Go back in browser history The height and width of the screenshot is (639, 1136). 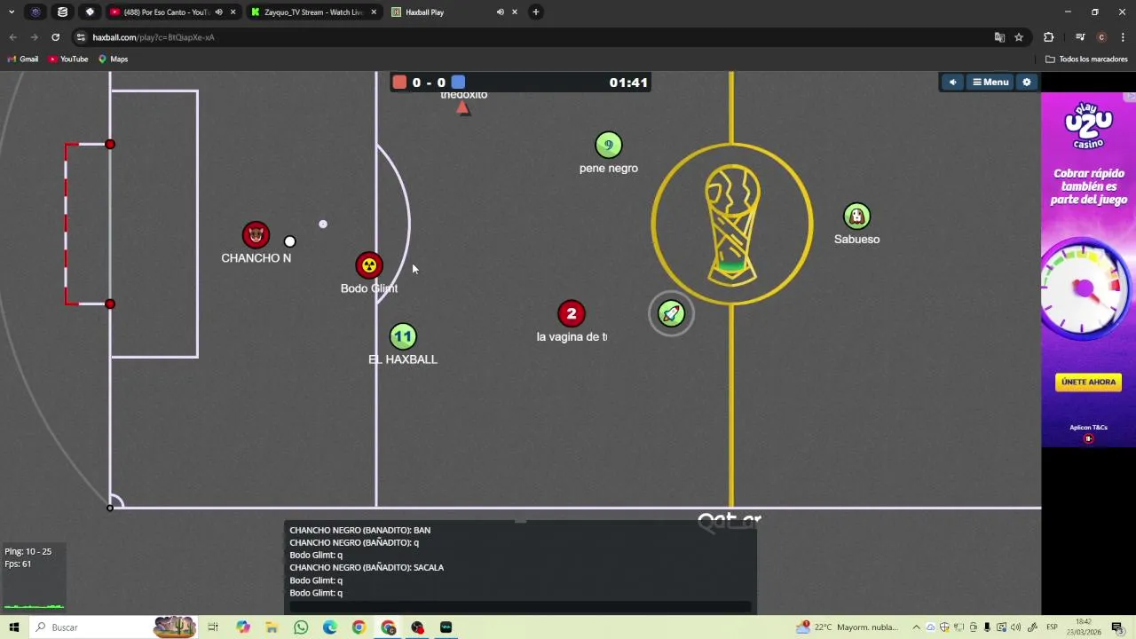click(x=12, y=37)
